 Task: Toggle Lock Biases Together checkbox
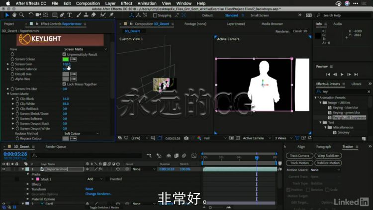pyautogui.click(x=64, y=84)
